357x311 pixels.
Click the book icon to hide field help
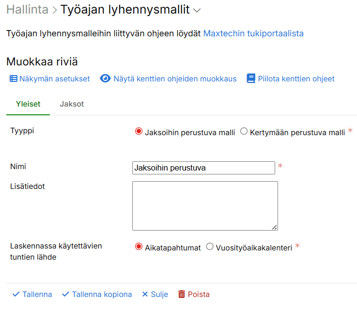coord(250,78)
